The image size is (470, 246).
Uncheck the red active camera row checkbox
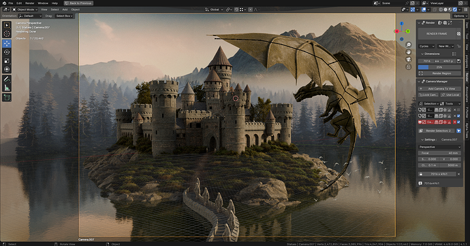[x=458, y=122]
